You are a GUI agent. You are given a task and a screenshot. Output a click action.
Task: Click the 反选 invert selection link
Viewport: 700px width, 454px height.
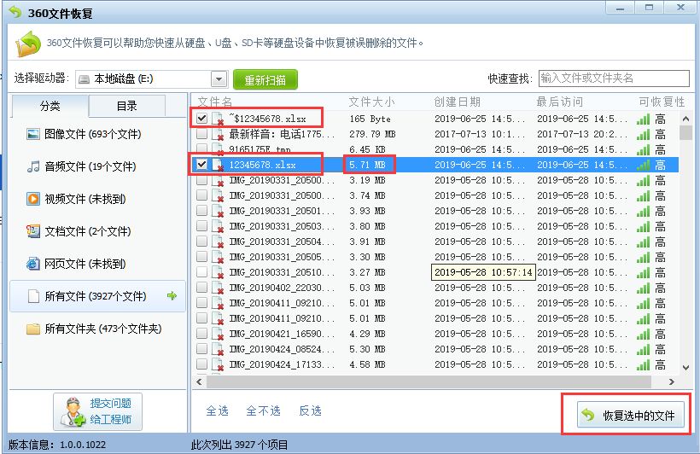[310, 410]
